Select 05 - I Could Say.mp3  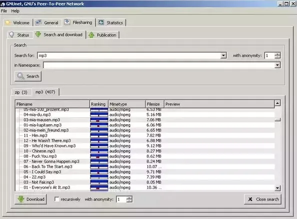(42, 172)
